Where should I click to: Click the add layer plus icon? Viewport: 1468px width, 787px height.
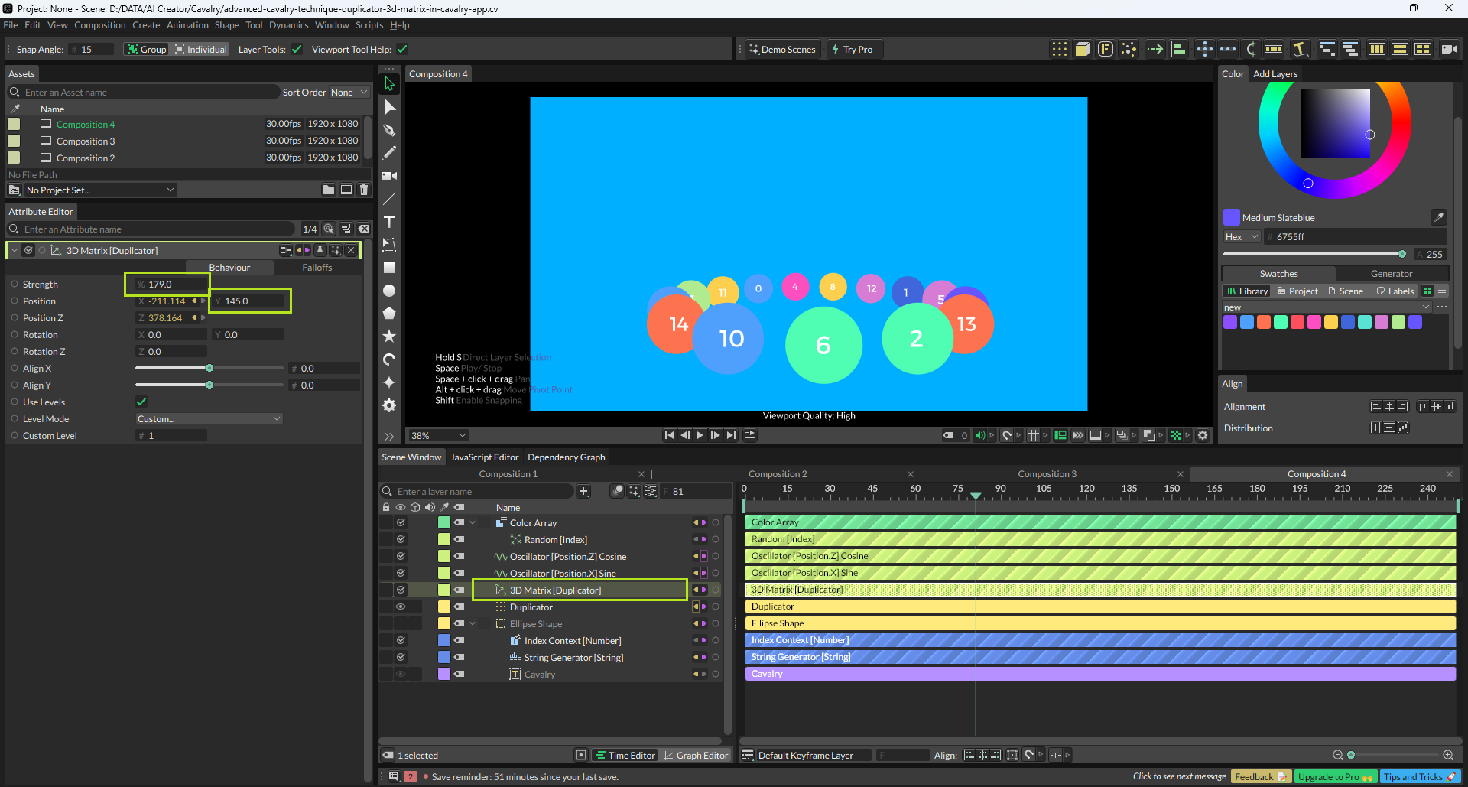[583, 491]
